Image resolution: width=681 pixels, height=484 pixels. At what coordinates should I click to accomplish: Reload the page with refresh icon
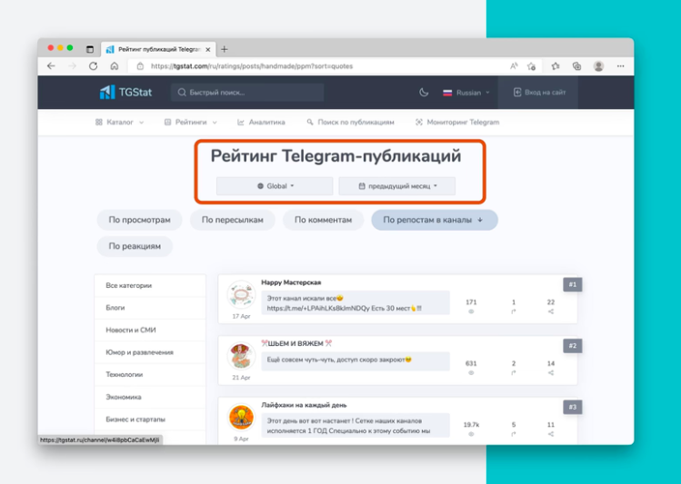(x=93, y=66)
